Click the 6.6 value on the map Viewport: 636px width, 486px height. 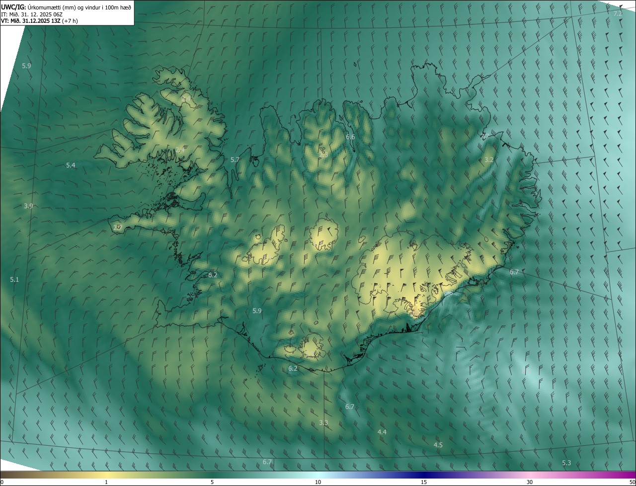350,137
